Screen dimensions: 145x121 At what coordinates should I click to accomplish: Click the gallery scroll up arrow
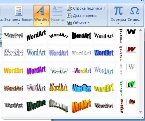[x=140, y=30]
